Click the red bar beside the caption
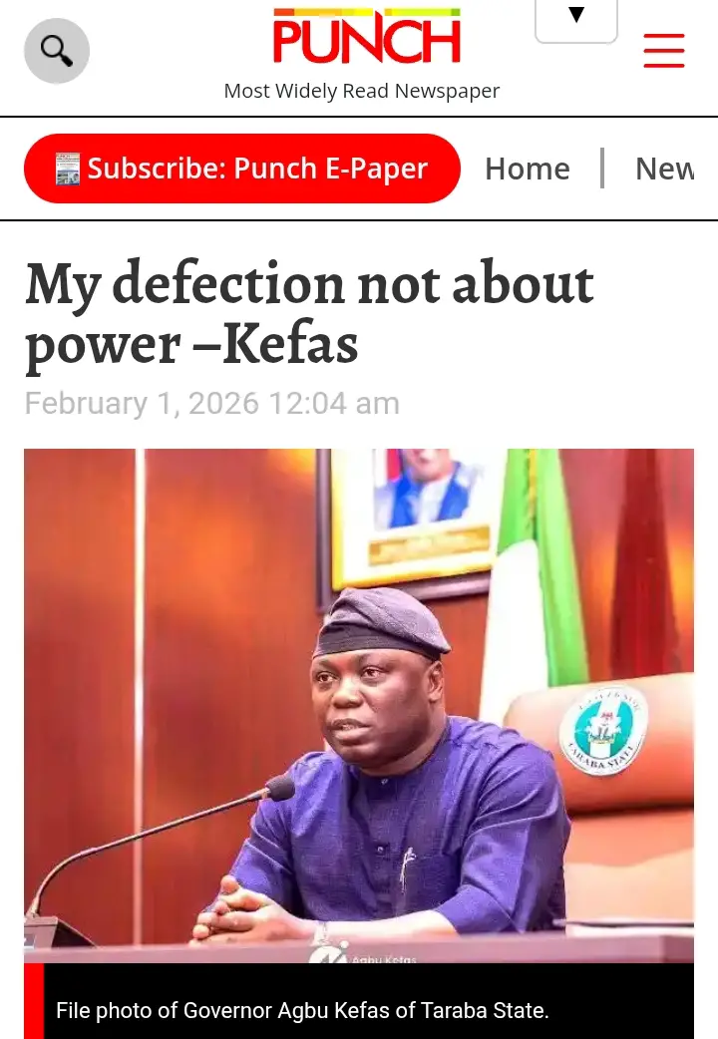 tap(34, 1000)
